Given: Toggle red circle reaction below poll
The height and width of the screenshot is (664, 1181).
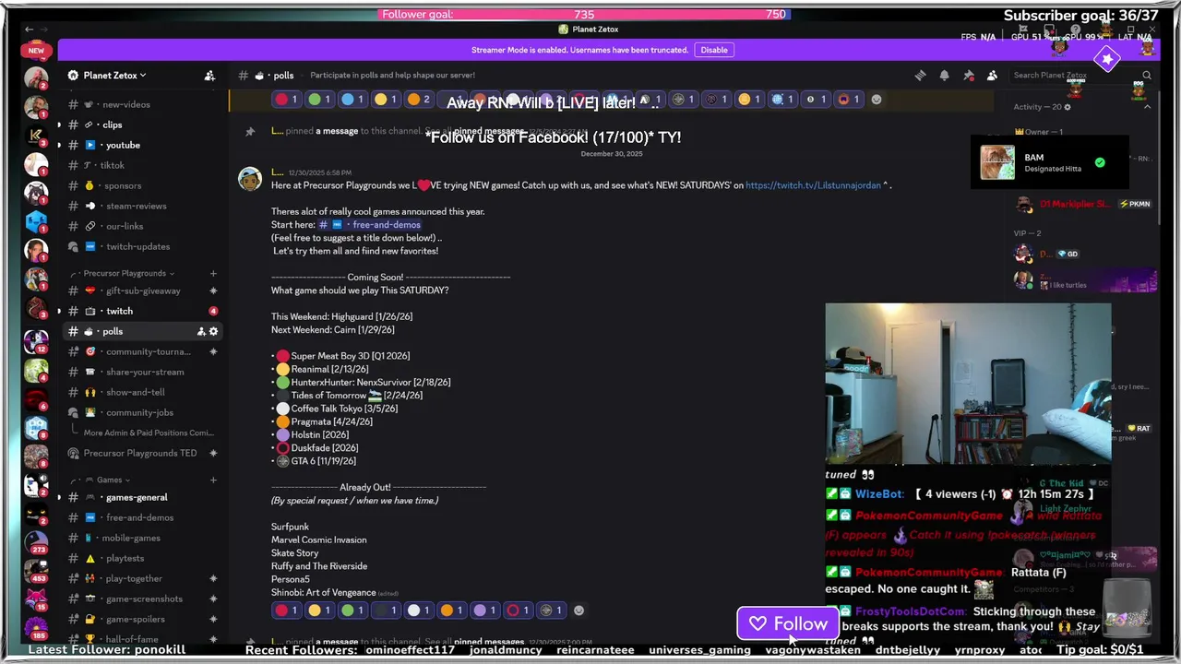Looking at the screenshot, I should tap(287, 611).
